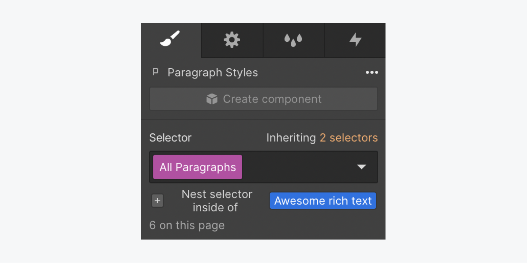The height and width of the screenshot is (263, 527).
Task: Click the 6 on this page count
Action: (187, 225)
